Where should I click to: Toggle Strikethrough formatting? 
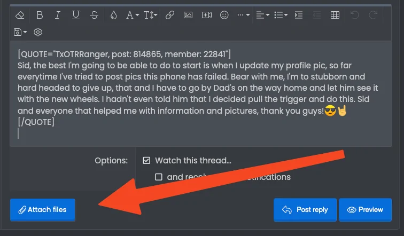pos(94,15)
